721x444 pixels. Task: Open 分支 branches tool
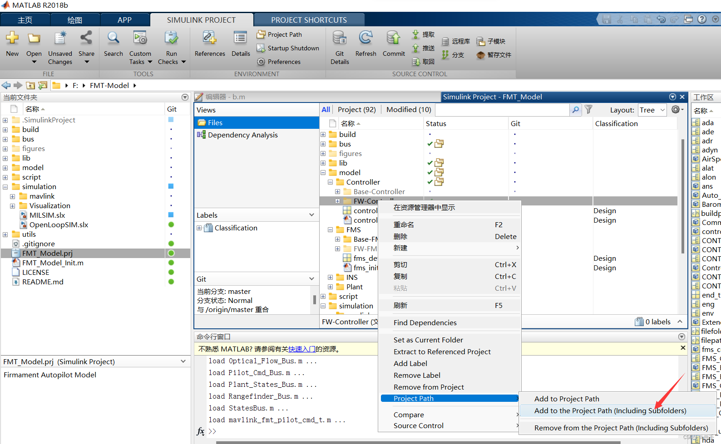click(x=453, y=55)
